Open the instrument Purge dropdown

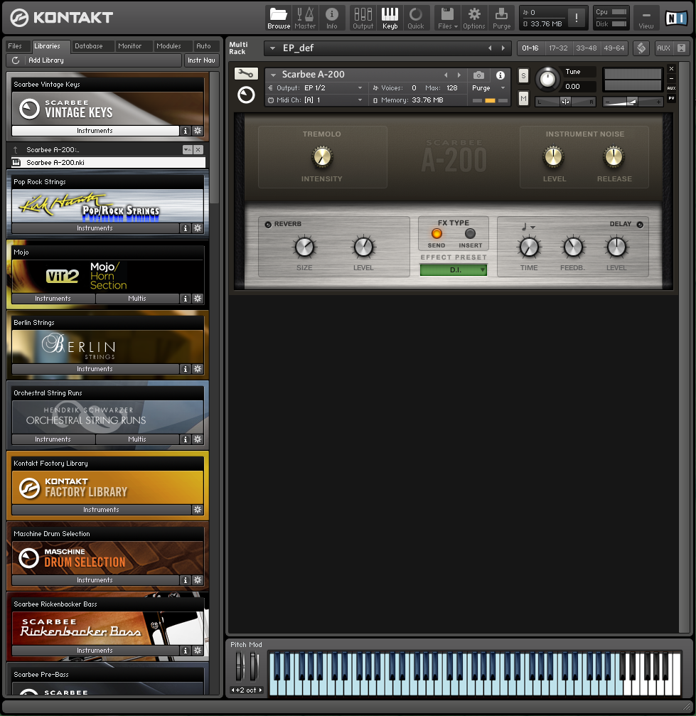[x=503, y=87]
